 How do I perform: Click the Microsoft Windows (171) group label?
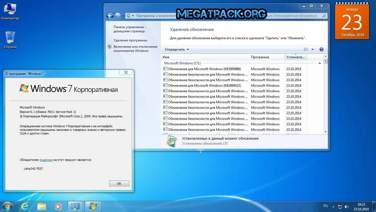(x=182, y=63)
